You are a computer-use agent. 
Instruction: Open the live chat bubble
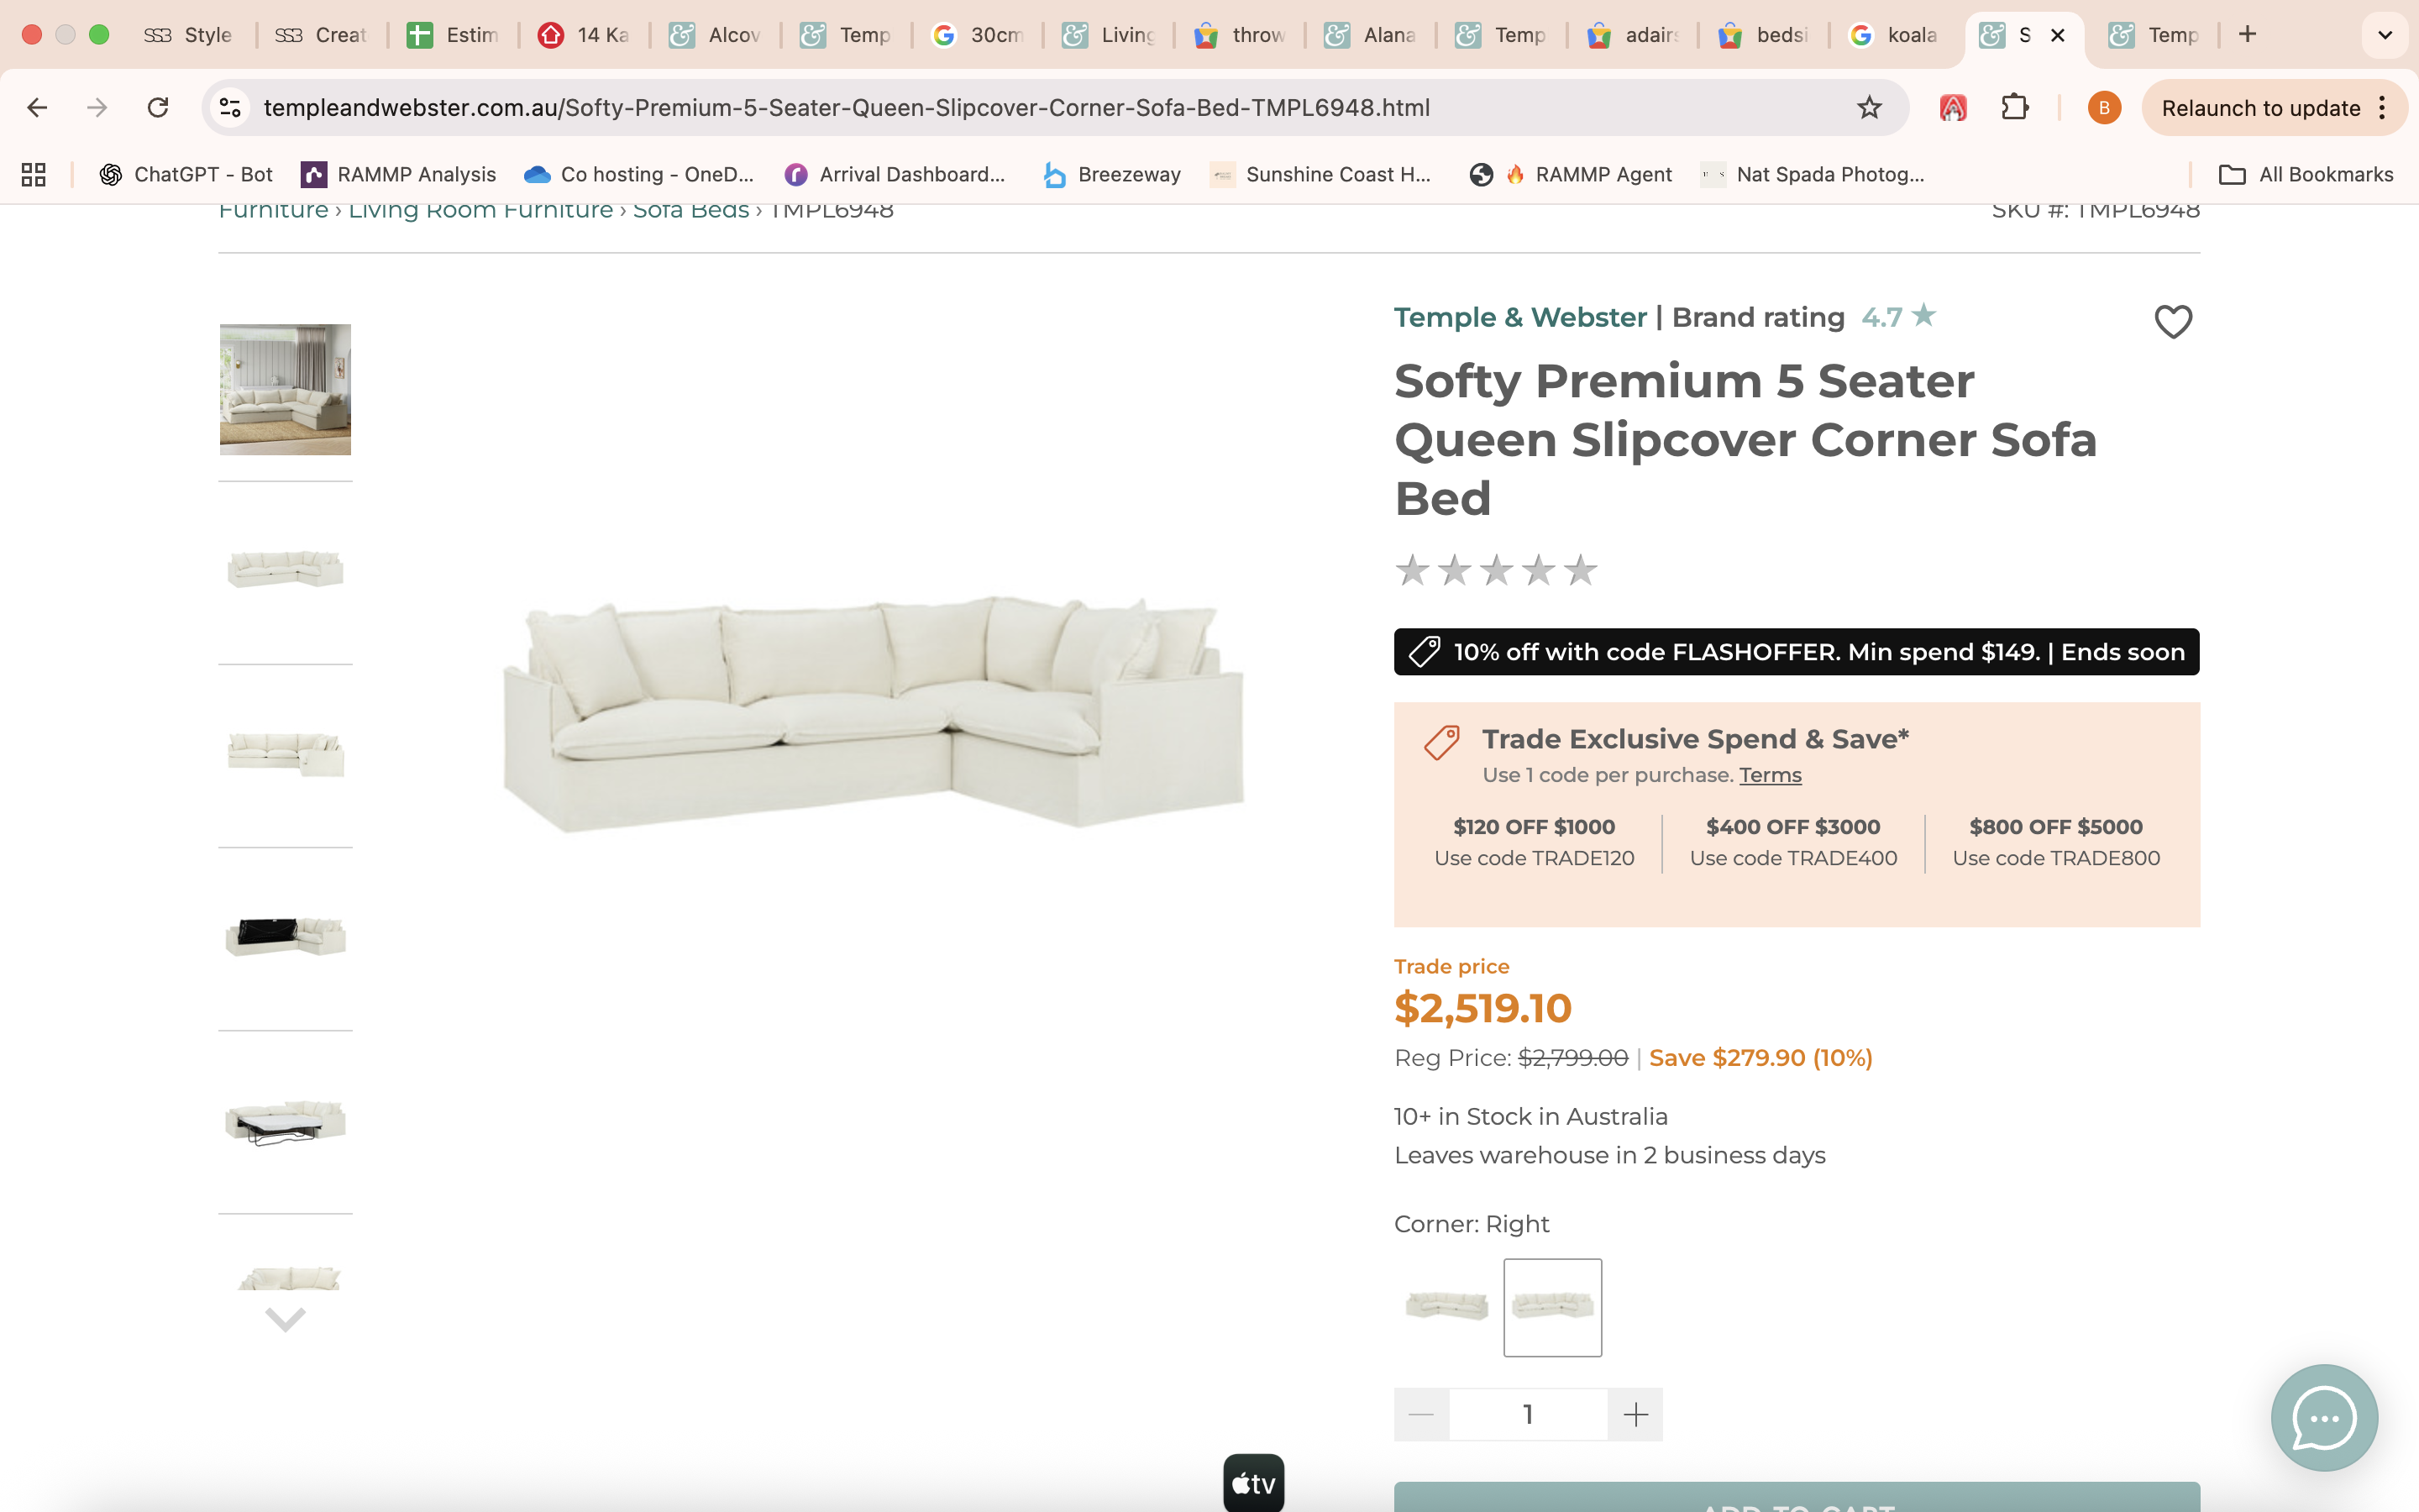(x=2323, y=1417)
